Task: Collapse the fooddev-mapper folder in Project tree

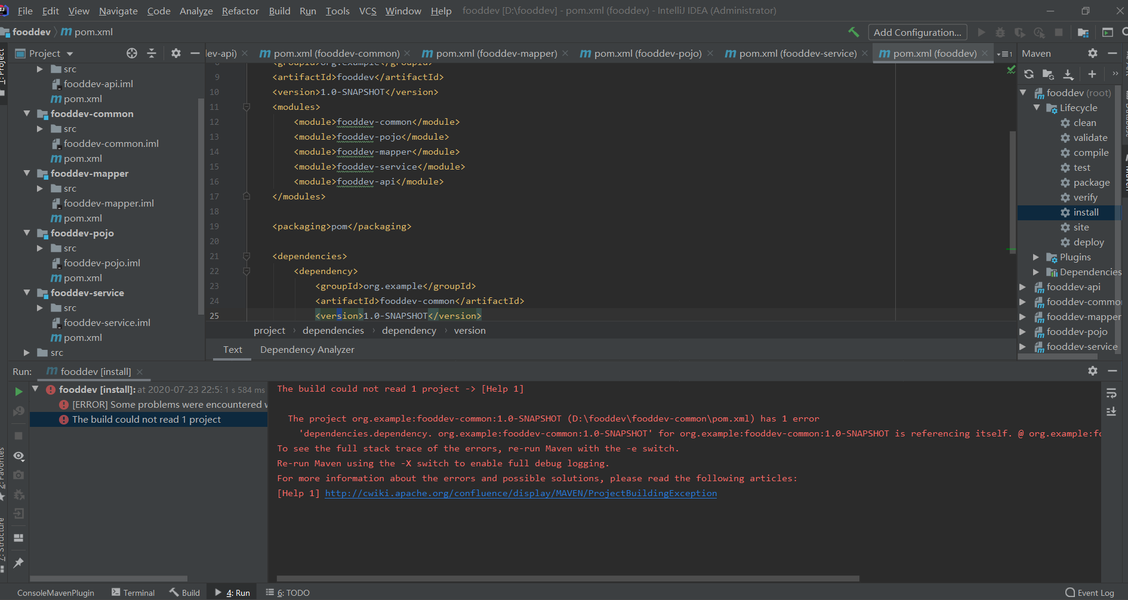Action: [27, 173]
